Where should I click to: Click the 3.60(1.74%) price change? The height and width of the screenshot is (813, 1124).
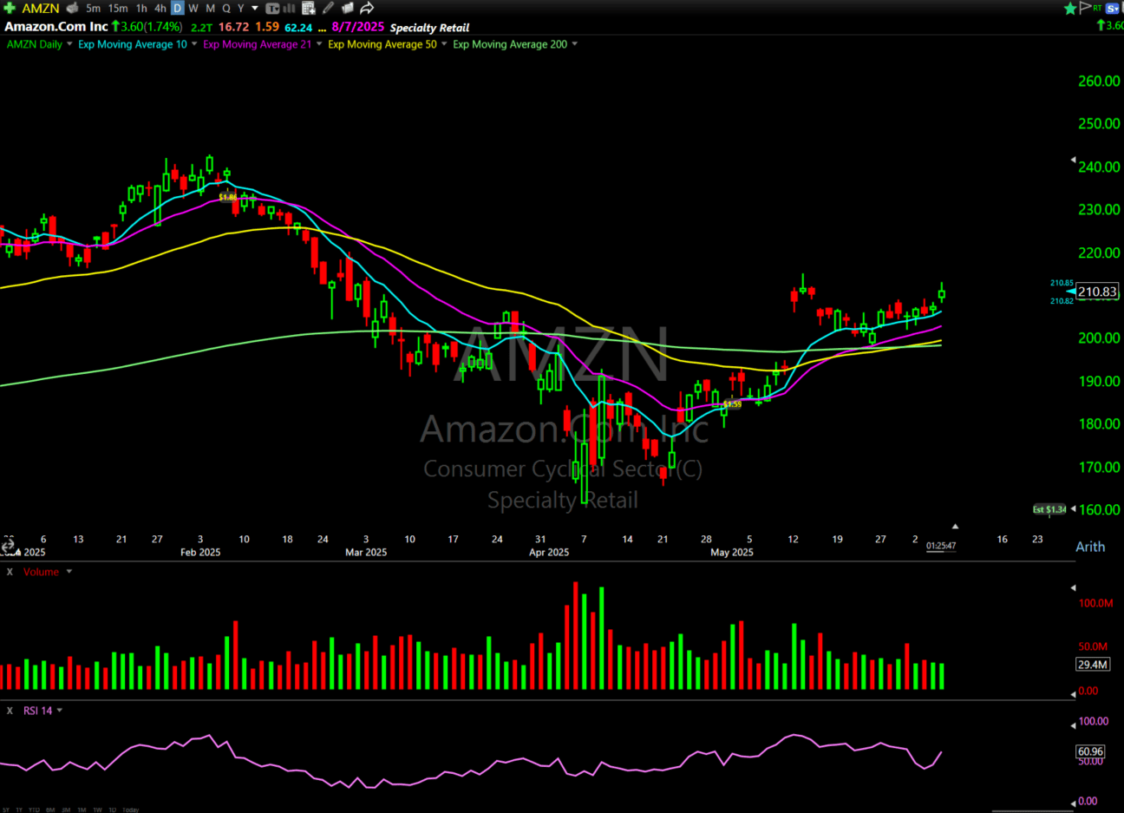tap(147, 27)
